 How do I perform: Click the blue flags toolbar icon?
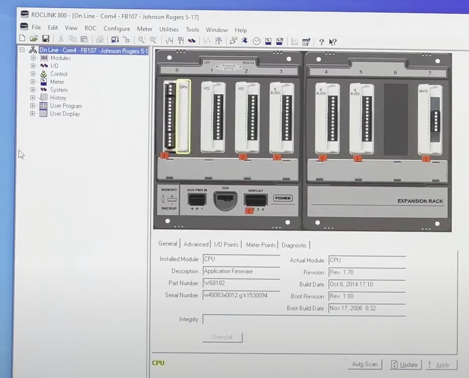(x=245, y=41)
